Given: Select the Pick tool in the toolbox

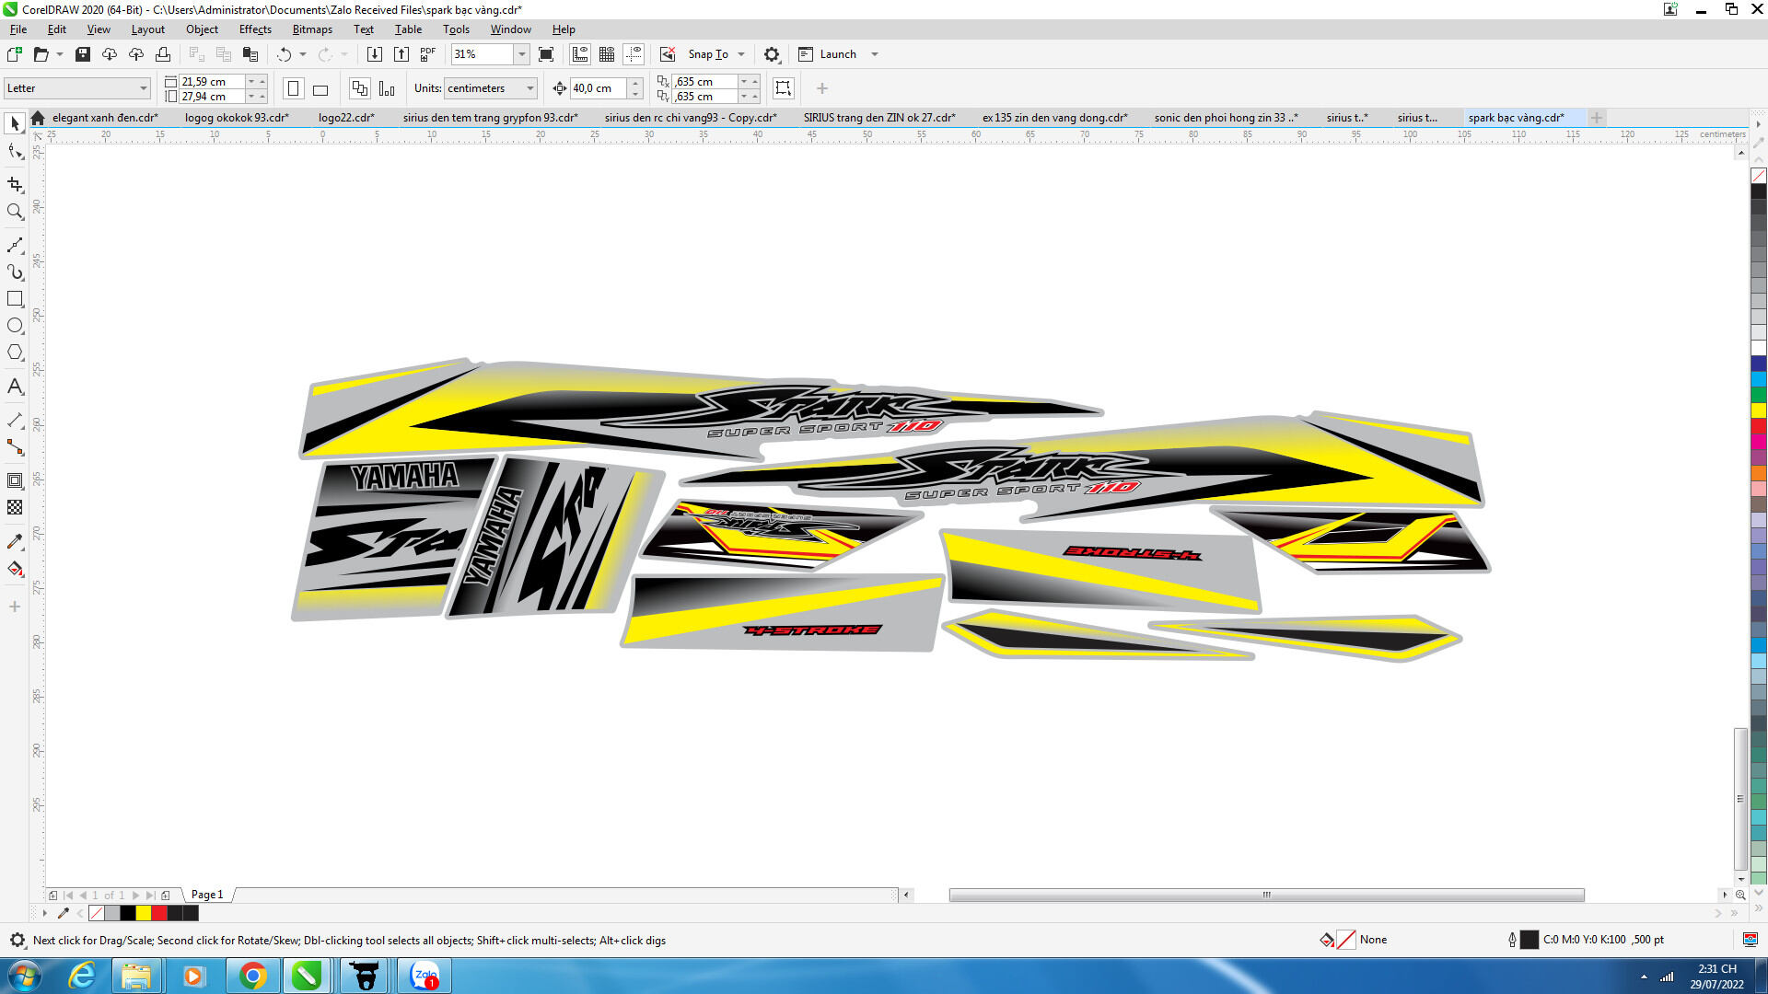Looking at the screenshot, I should (x=15, y=123).
